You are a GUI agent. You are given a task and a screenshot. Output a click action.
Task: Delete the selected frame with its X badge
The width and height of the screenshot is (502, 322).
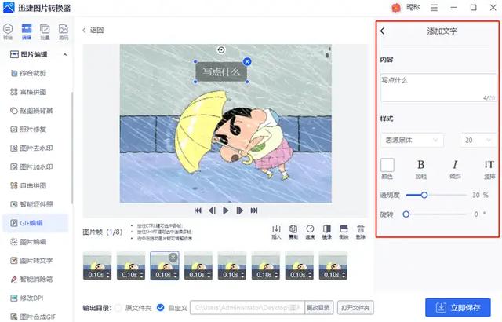(173, 257)
